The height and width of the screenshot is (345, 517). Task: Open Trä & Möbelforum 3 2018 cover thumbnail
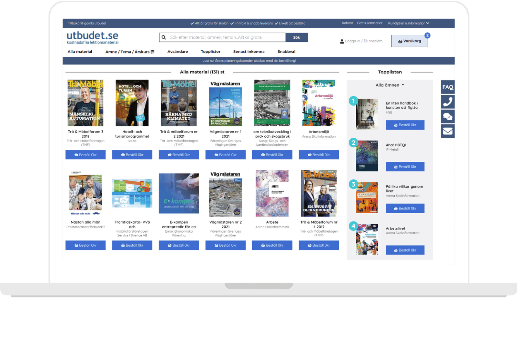(85, 103)
